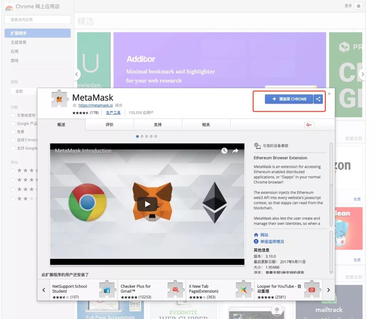Open Checker Plus for Gmail extension card
This screenshot has height=319, width=375.
point(152,290)
